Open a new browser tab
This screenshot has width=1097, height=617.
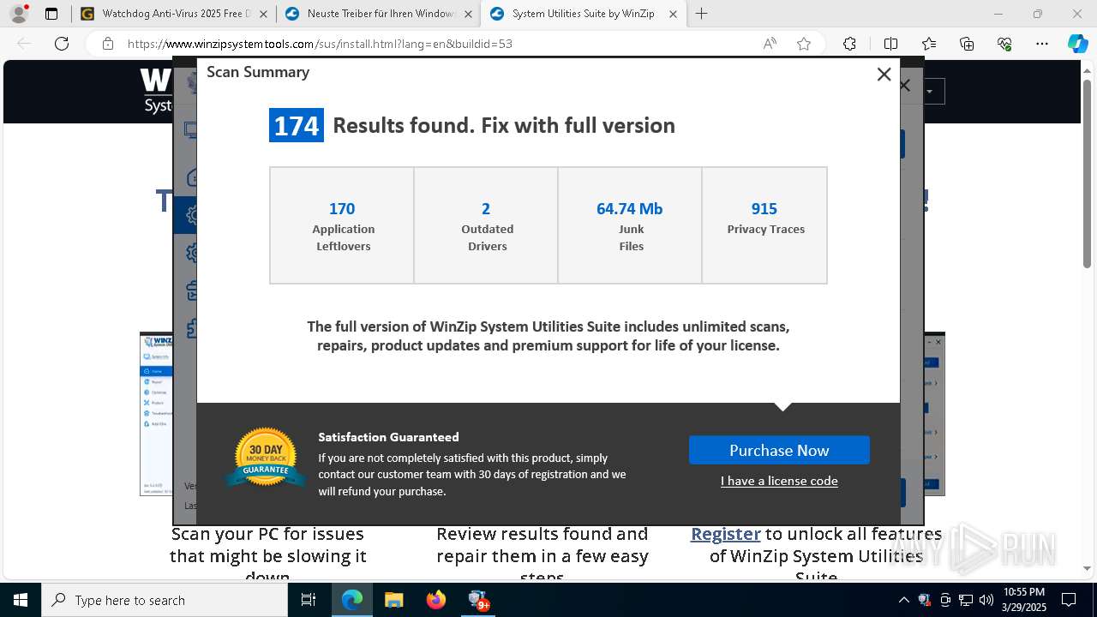pos(702,14)
